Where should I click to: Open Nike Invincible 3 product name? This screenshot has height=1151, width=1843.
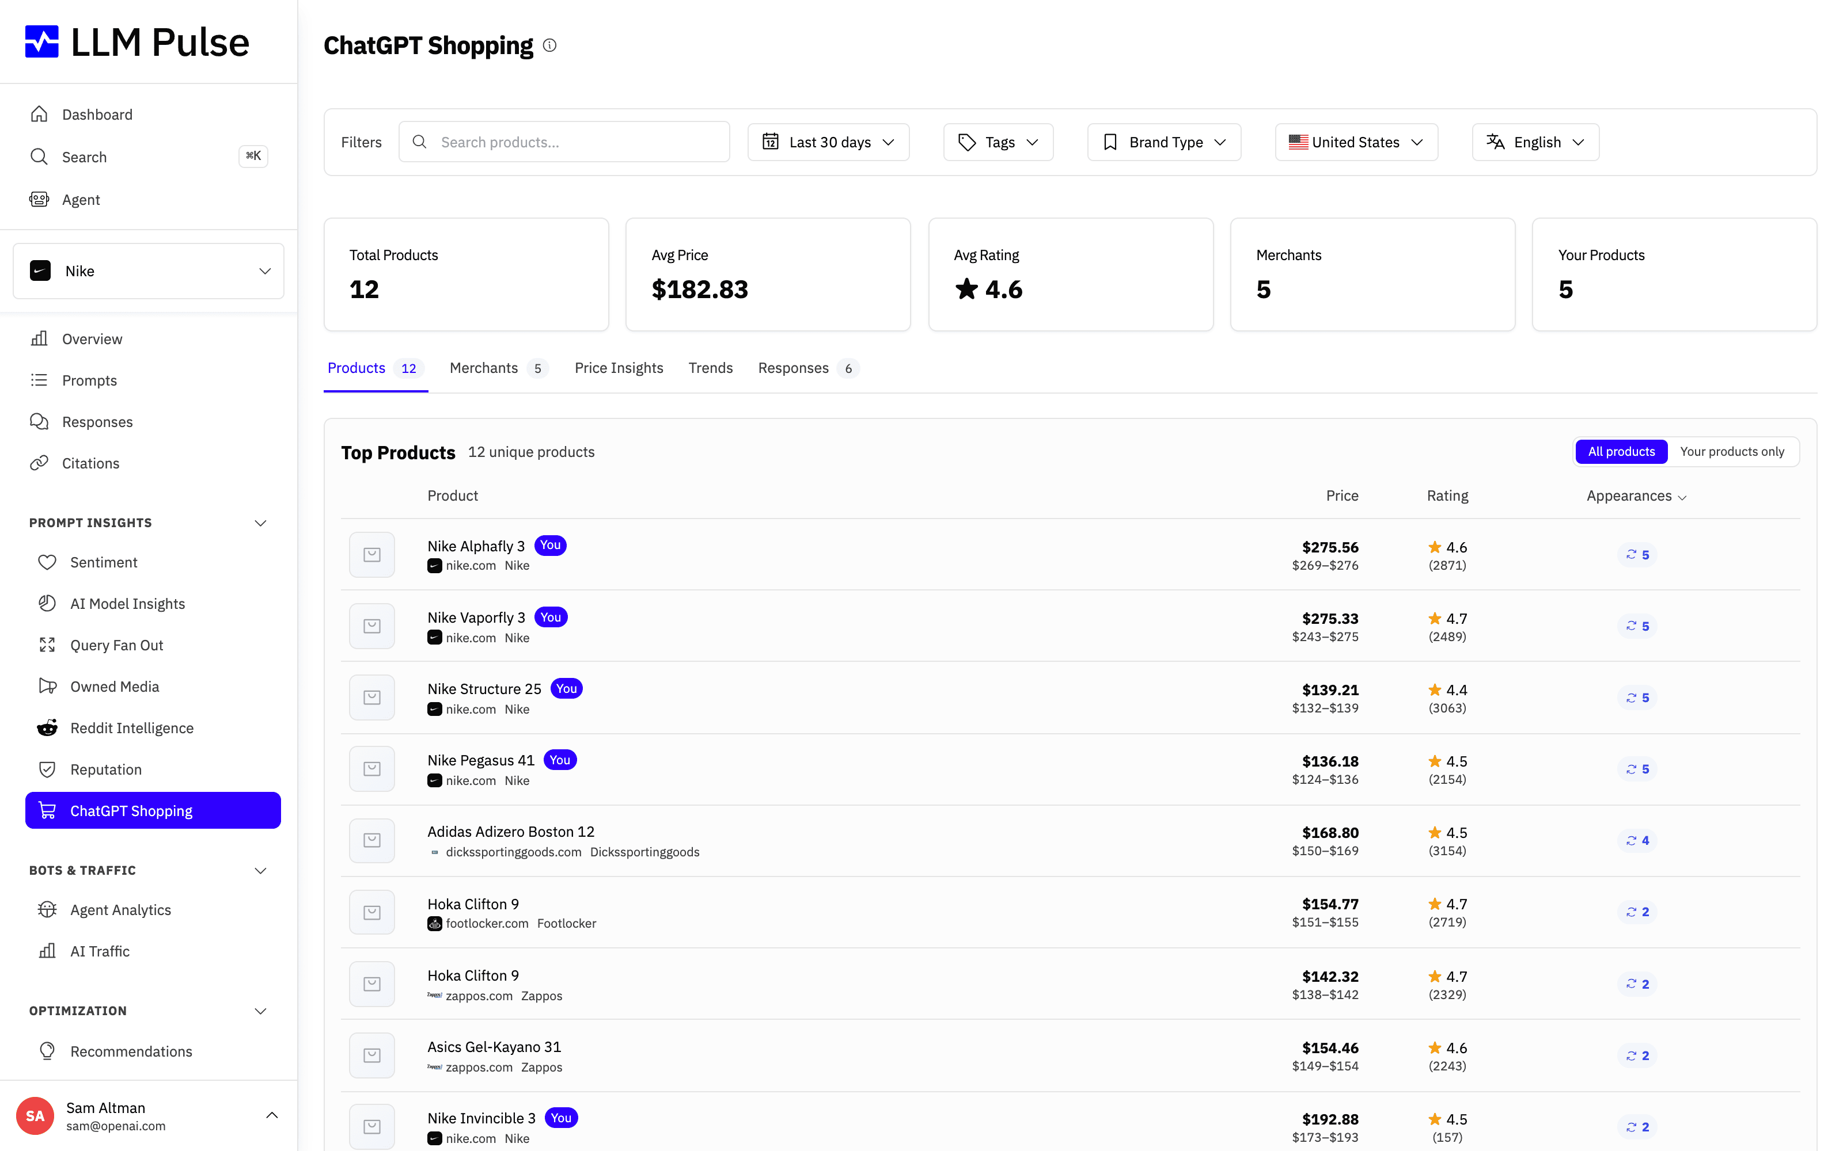coord(480,1118)
